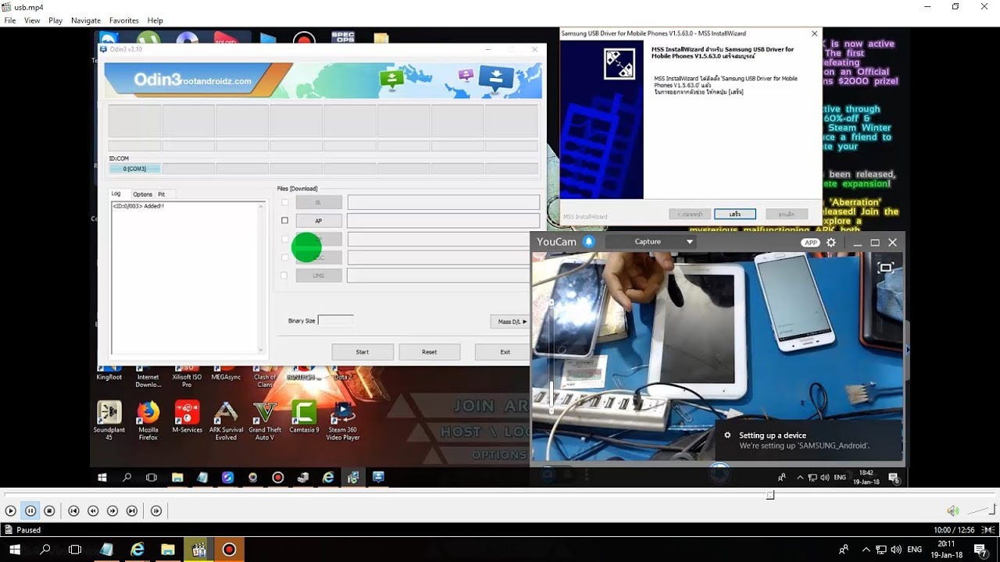Image resolution: width=1000 pixels, height=562 pixels.
Task: Open the Soundplant 45 desktop icon
Action: coord(109,421)
